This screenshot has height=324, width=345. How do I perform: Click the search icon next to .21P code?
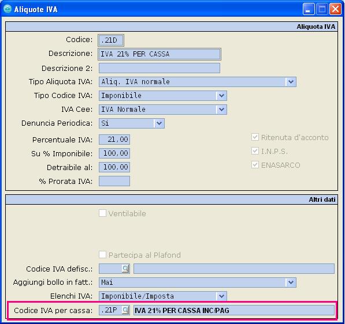coord(125,310)
